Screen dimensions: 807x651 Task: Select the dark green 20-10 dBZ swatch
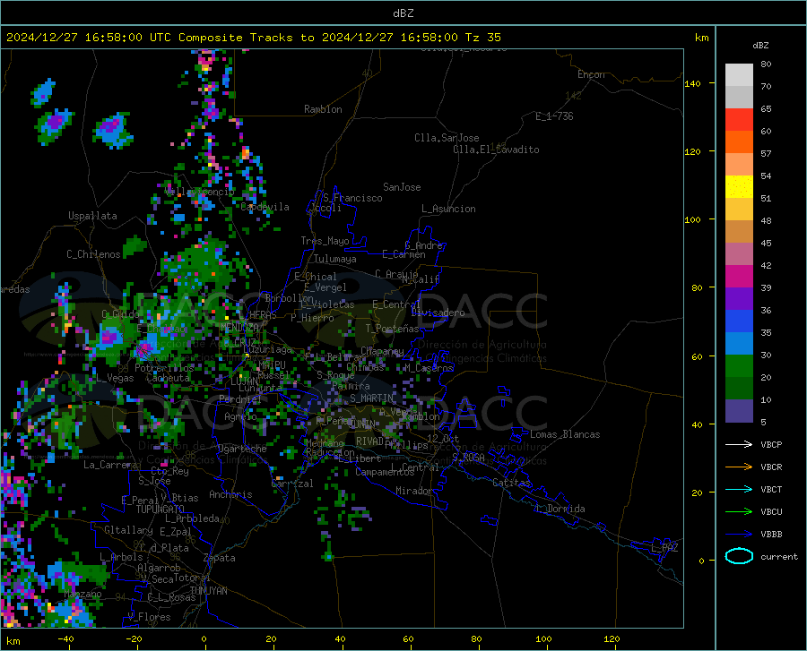[x=739, y=388]
